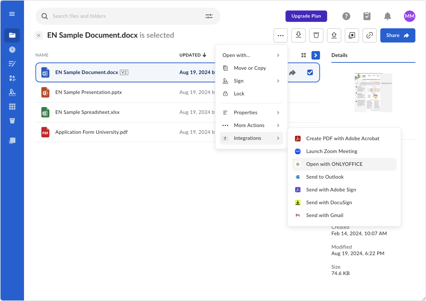Open the Recents clock icon in the sidebar

coord(12,50)
